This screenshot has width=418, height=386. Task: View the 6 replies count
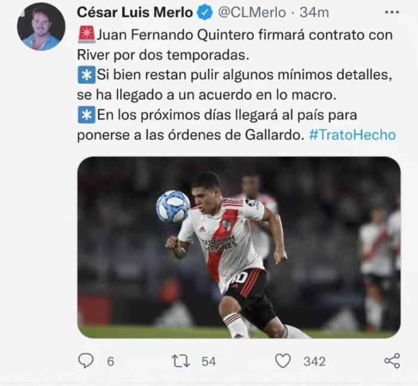coord(110,362)
